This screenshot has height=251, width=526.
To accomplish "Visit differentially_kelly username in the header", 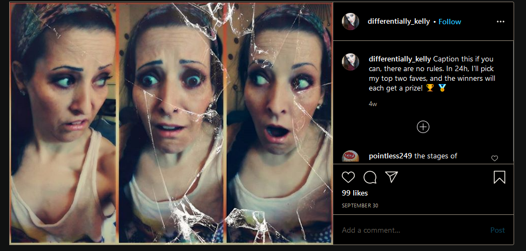I will (x=399, y=22).
